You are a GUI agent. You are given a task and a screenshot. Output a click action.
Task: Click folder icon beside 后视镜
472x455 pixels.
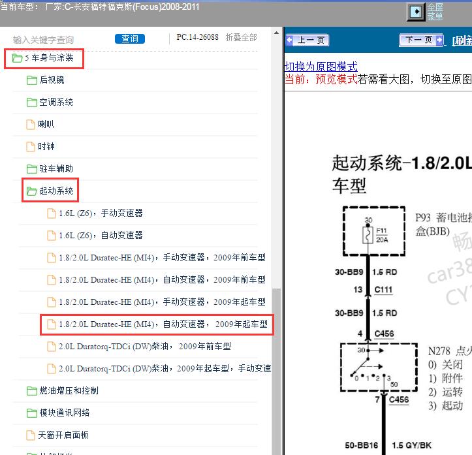(31, 80)
